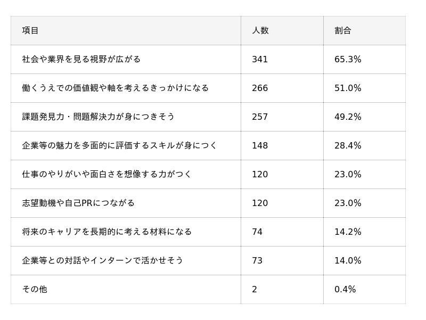Click the 148 count cell
Viewport: 426px width, 320px height.
260,145
